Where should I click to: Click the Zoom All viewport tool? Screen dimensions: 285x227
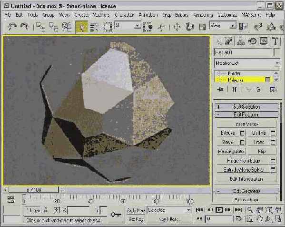(260, 210)
